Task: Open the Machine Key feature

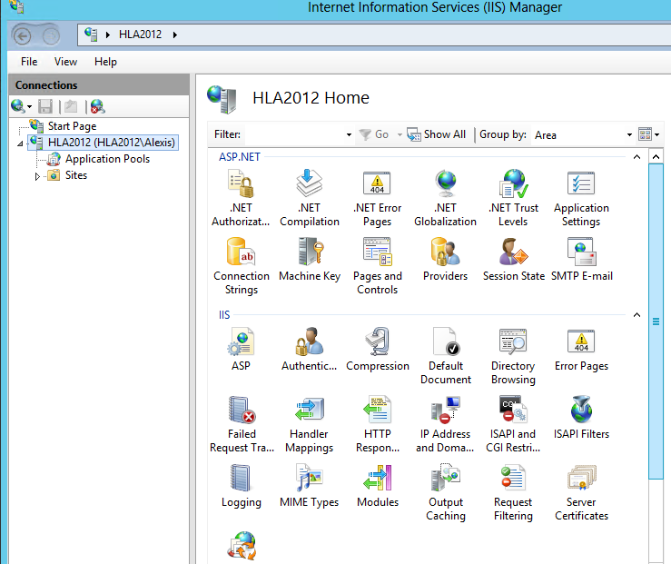Action: pyautogui.click(x=310, y=253)
